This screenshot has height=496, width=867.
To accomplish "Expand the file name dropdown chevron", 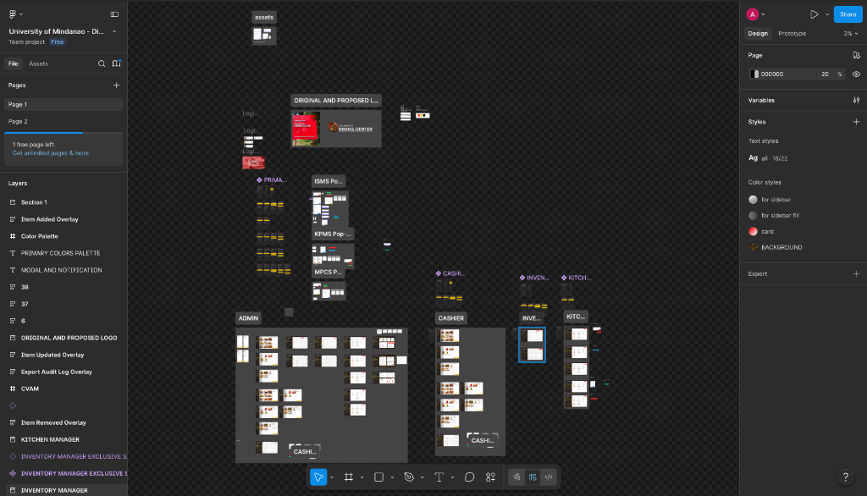I will point(114,31).
